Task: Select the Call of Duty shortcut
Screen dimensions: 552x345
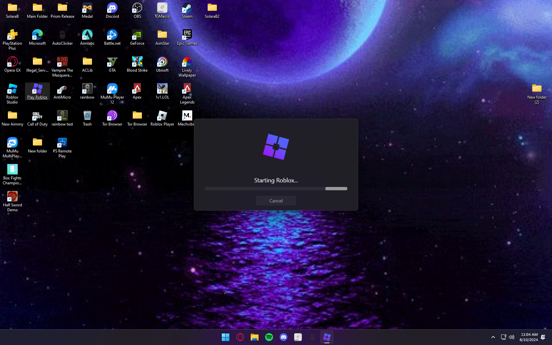Action: tap(37, 118)
